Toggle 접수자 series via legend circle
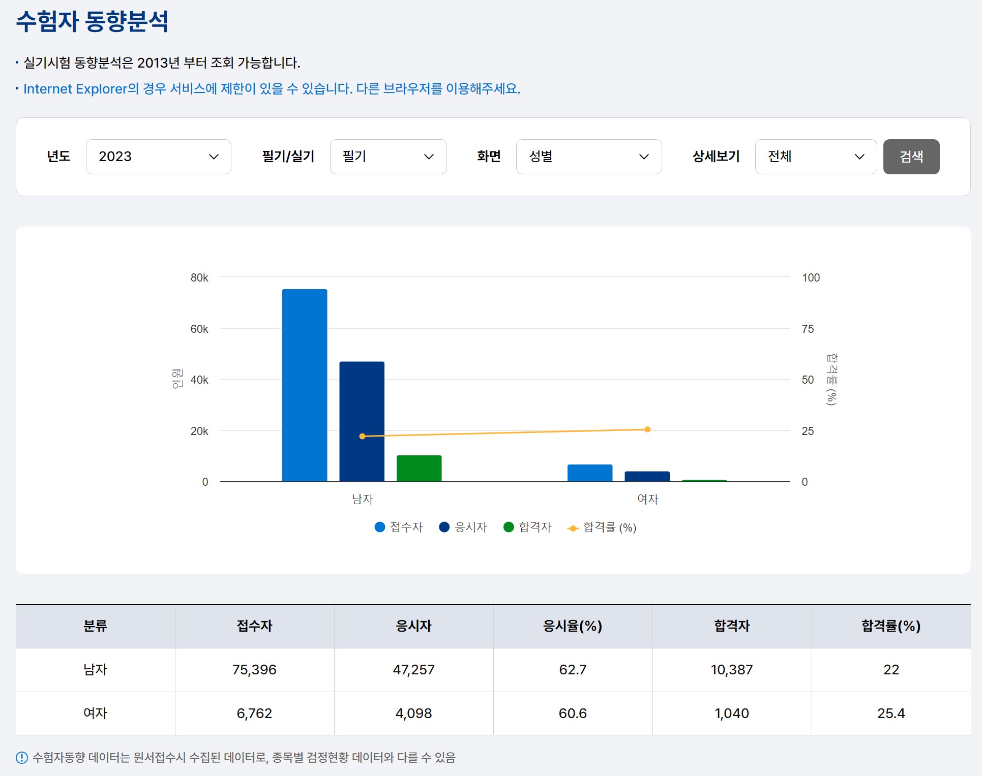This screenshot has height=776, width=982. point(380,527)
